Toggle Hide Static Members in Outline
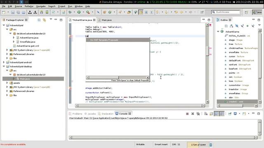 point(242,26)
